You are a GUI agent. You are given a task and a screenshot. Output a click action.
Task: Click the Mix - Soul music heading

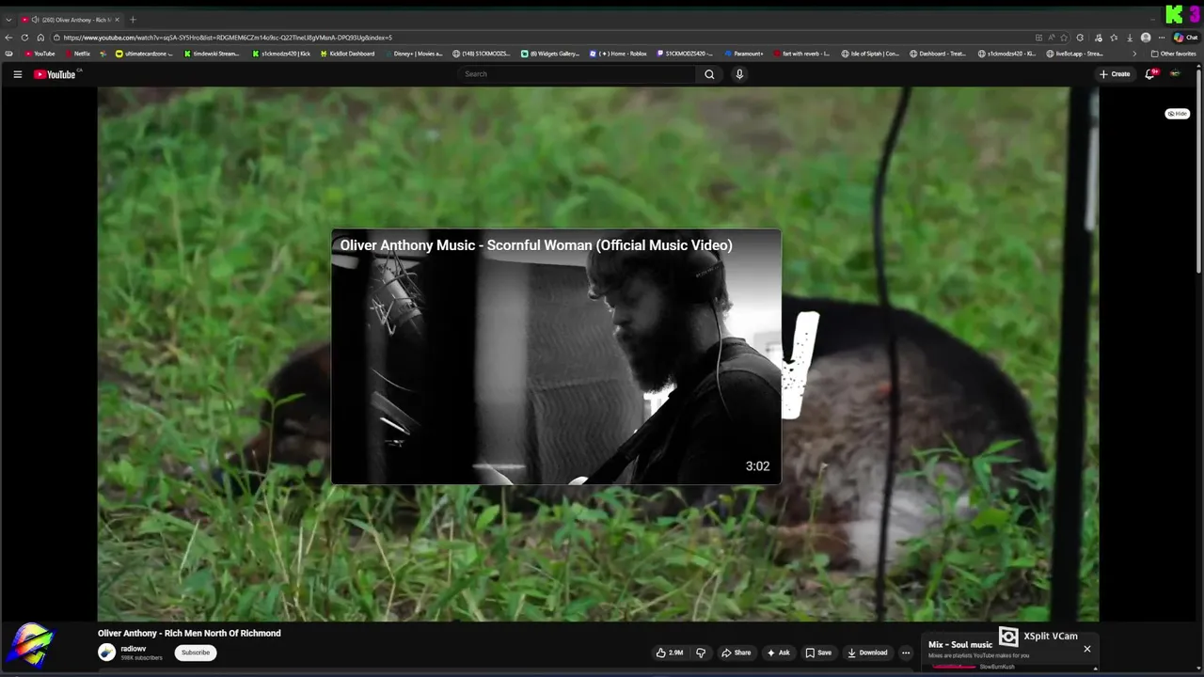click(x=960, y=645)
